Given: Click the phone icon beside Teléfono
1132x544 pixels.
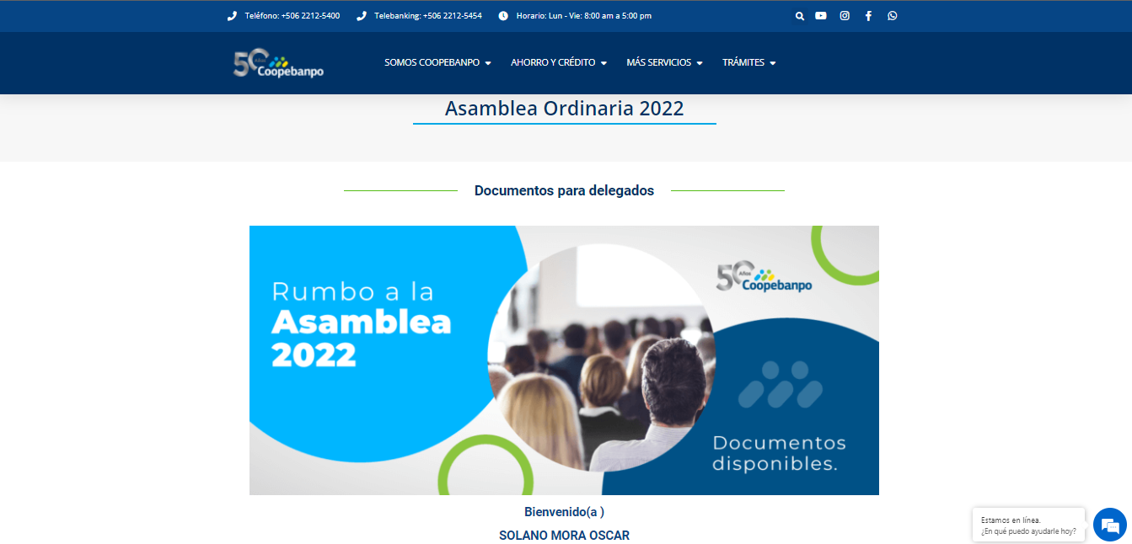Looking at the screenshot, I should point(232,16).
